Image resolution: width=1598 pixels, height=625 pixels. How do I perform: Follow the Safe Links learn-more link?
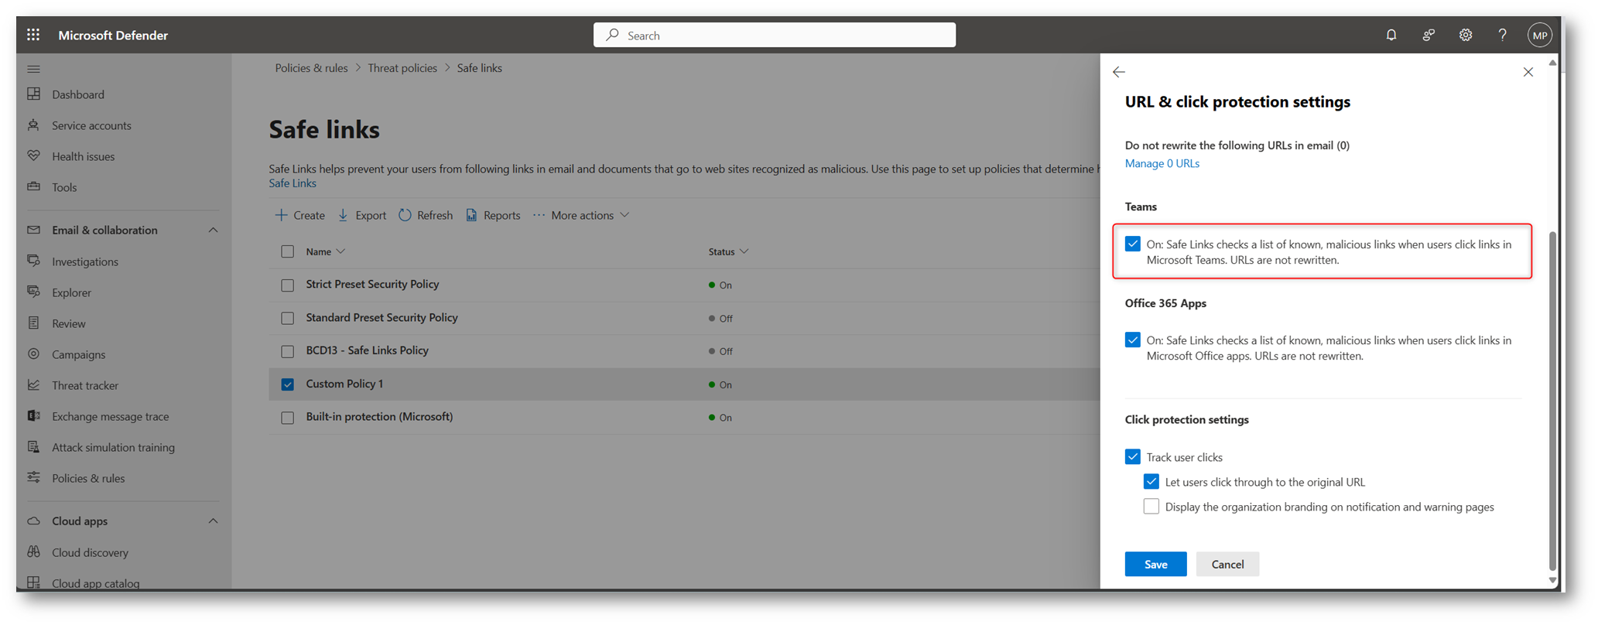point(293,183)
